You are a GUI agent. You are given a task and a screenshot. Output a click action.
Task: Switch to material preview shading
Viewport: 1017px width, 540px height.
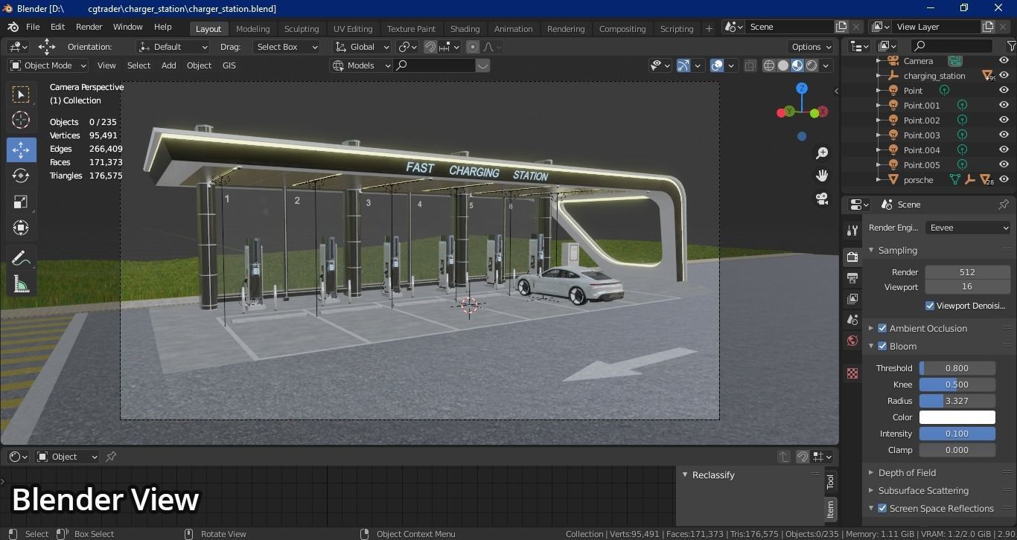click(797, 65)
